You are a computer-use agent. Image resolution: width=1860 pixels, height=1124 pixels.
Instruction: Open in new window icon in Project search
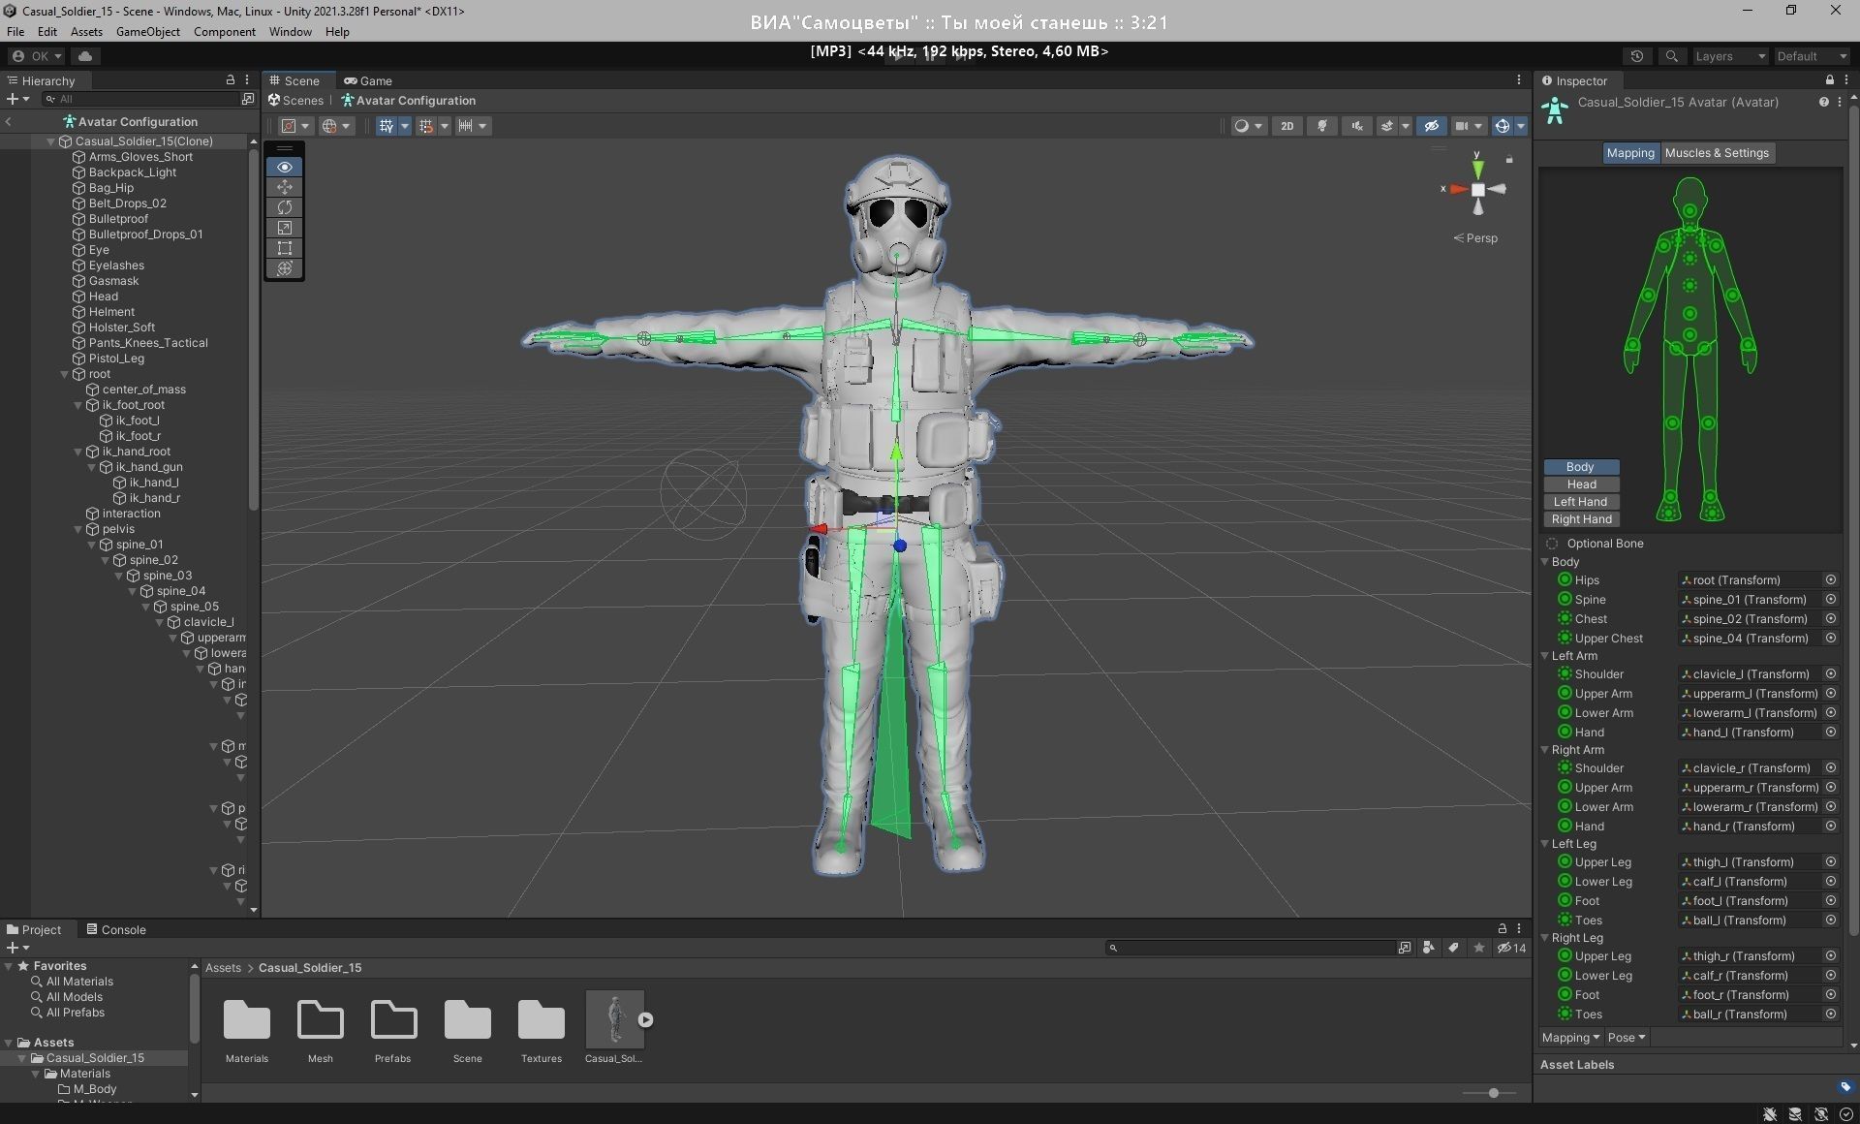tap(1405, 948)
